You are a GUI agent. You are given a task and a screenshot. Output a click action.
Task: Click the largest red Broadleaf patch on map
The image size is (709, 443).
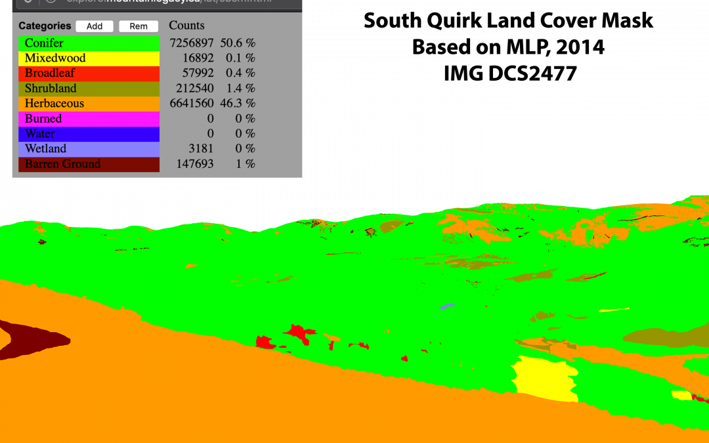[x=300, y=333]
